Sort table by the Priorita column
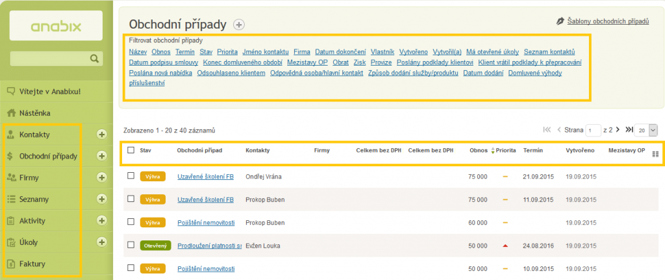Screen dimensions: 665x280 [x=505, y=150]
